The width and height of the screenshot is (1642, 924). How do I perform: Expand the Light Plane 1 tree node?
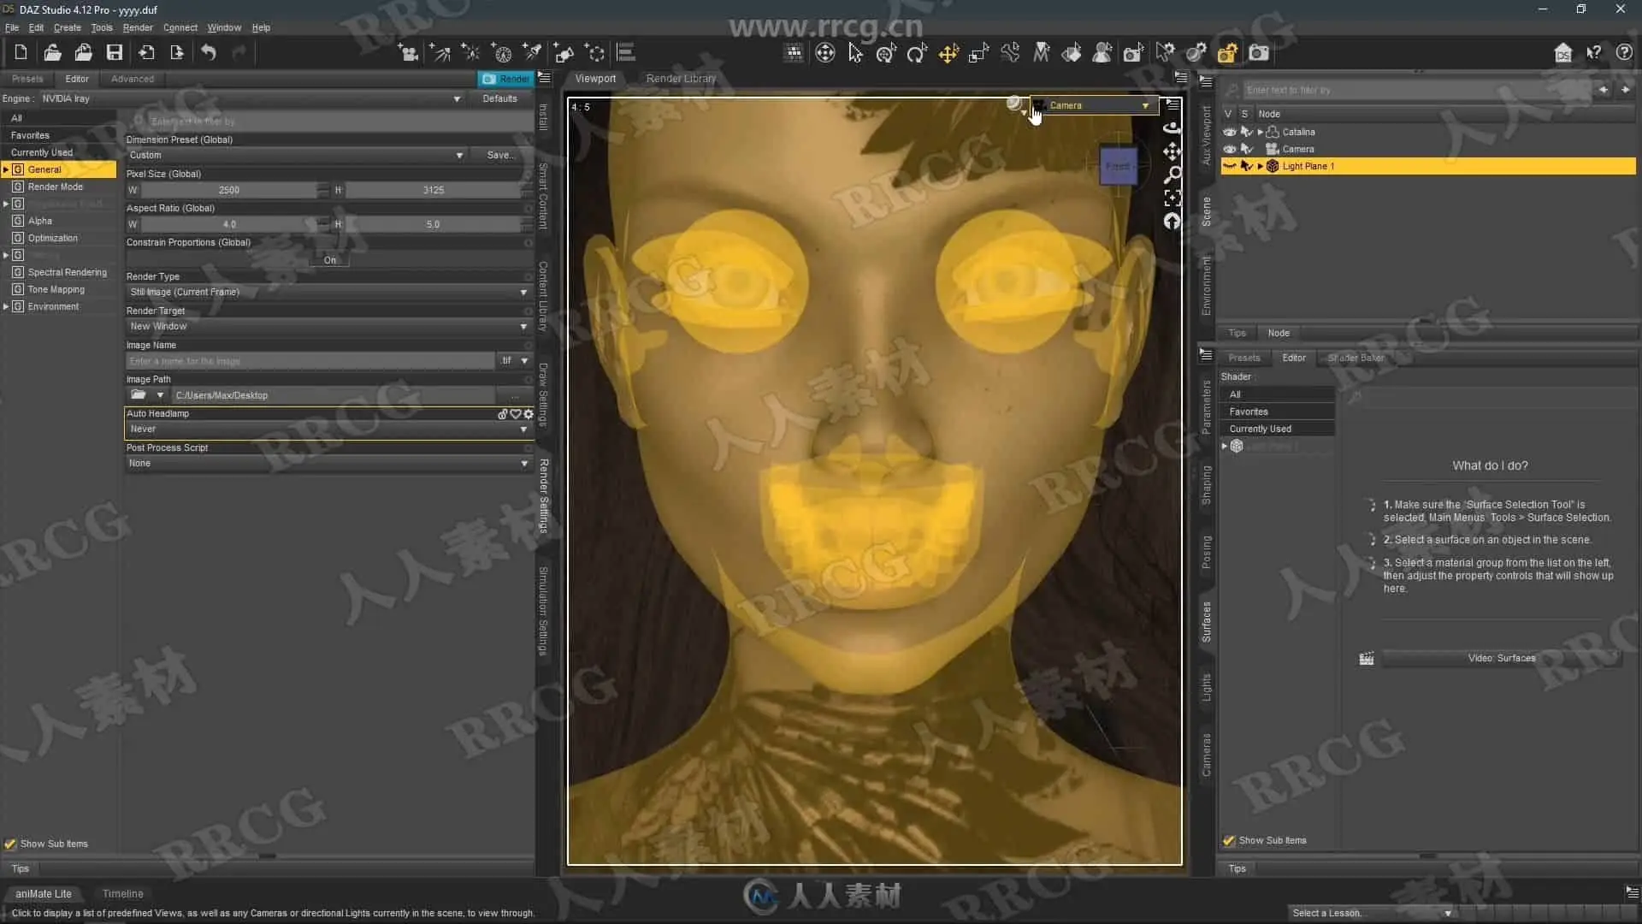click(x=1260, y=166)
